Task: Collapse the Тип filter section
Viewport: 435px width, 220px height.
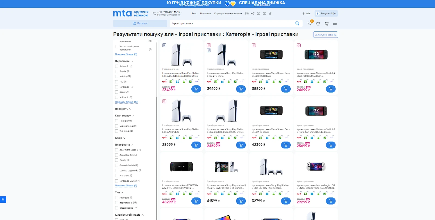Action: pos(119,193)
